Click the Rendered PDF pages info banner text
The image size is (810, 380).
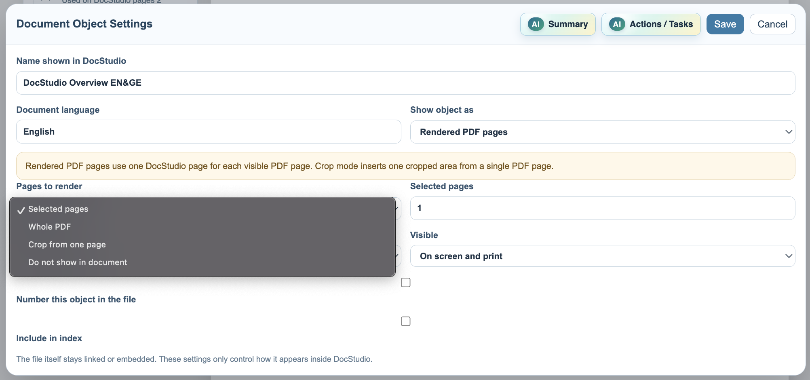[289, 166]
